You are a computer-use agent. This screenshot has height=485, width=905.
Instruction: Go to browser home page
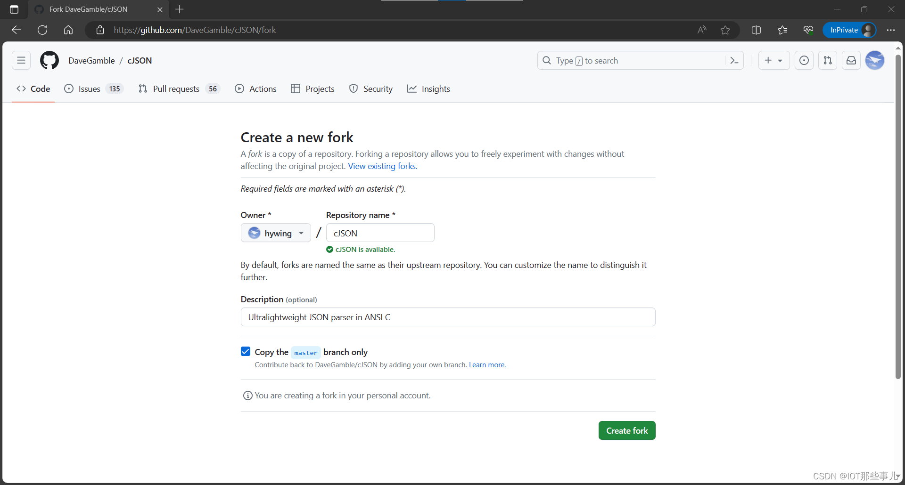pyautogui.click(x=68, y=30)
